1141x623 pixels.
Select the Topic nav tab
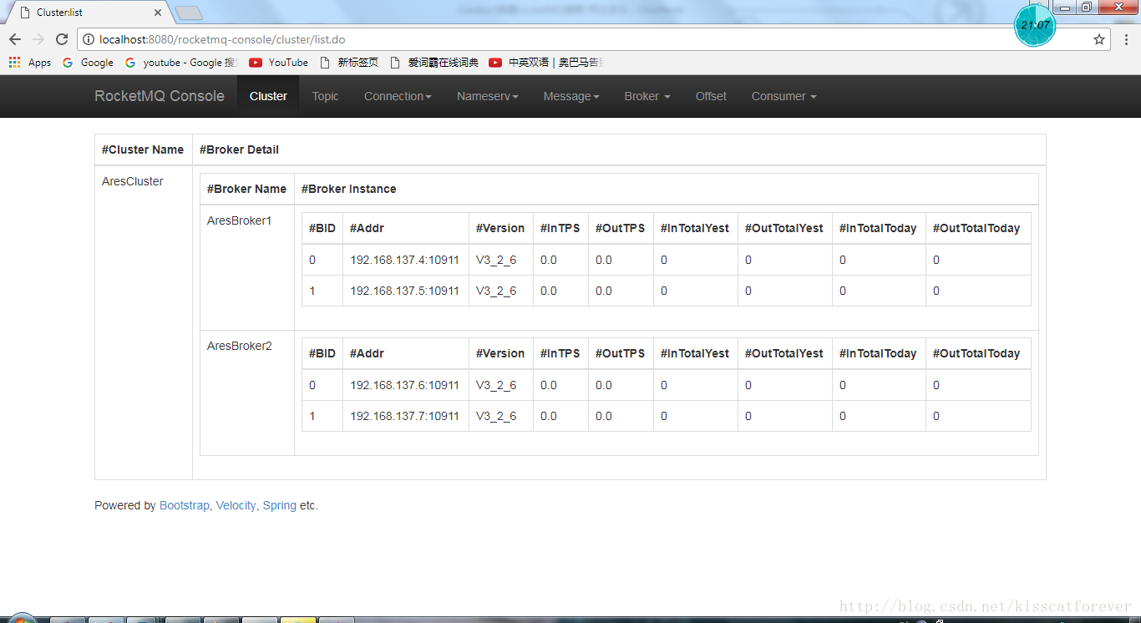click(325, 96)
